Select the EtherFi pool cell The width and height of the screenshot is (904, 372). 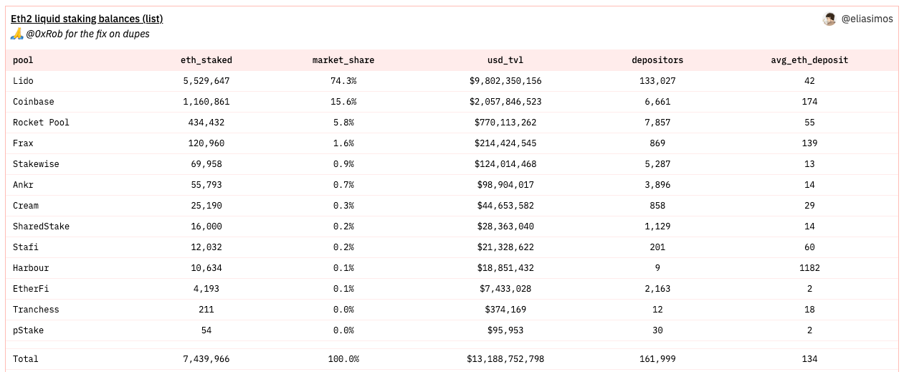[31, 289]
